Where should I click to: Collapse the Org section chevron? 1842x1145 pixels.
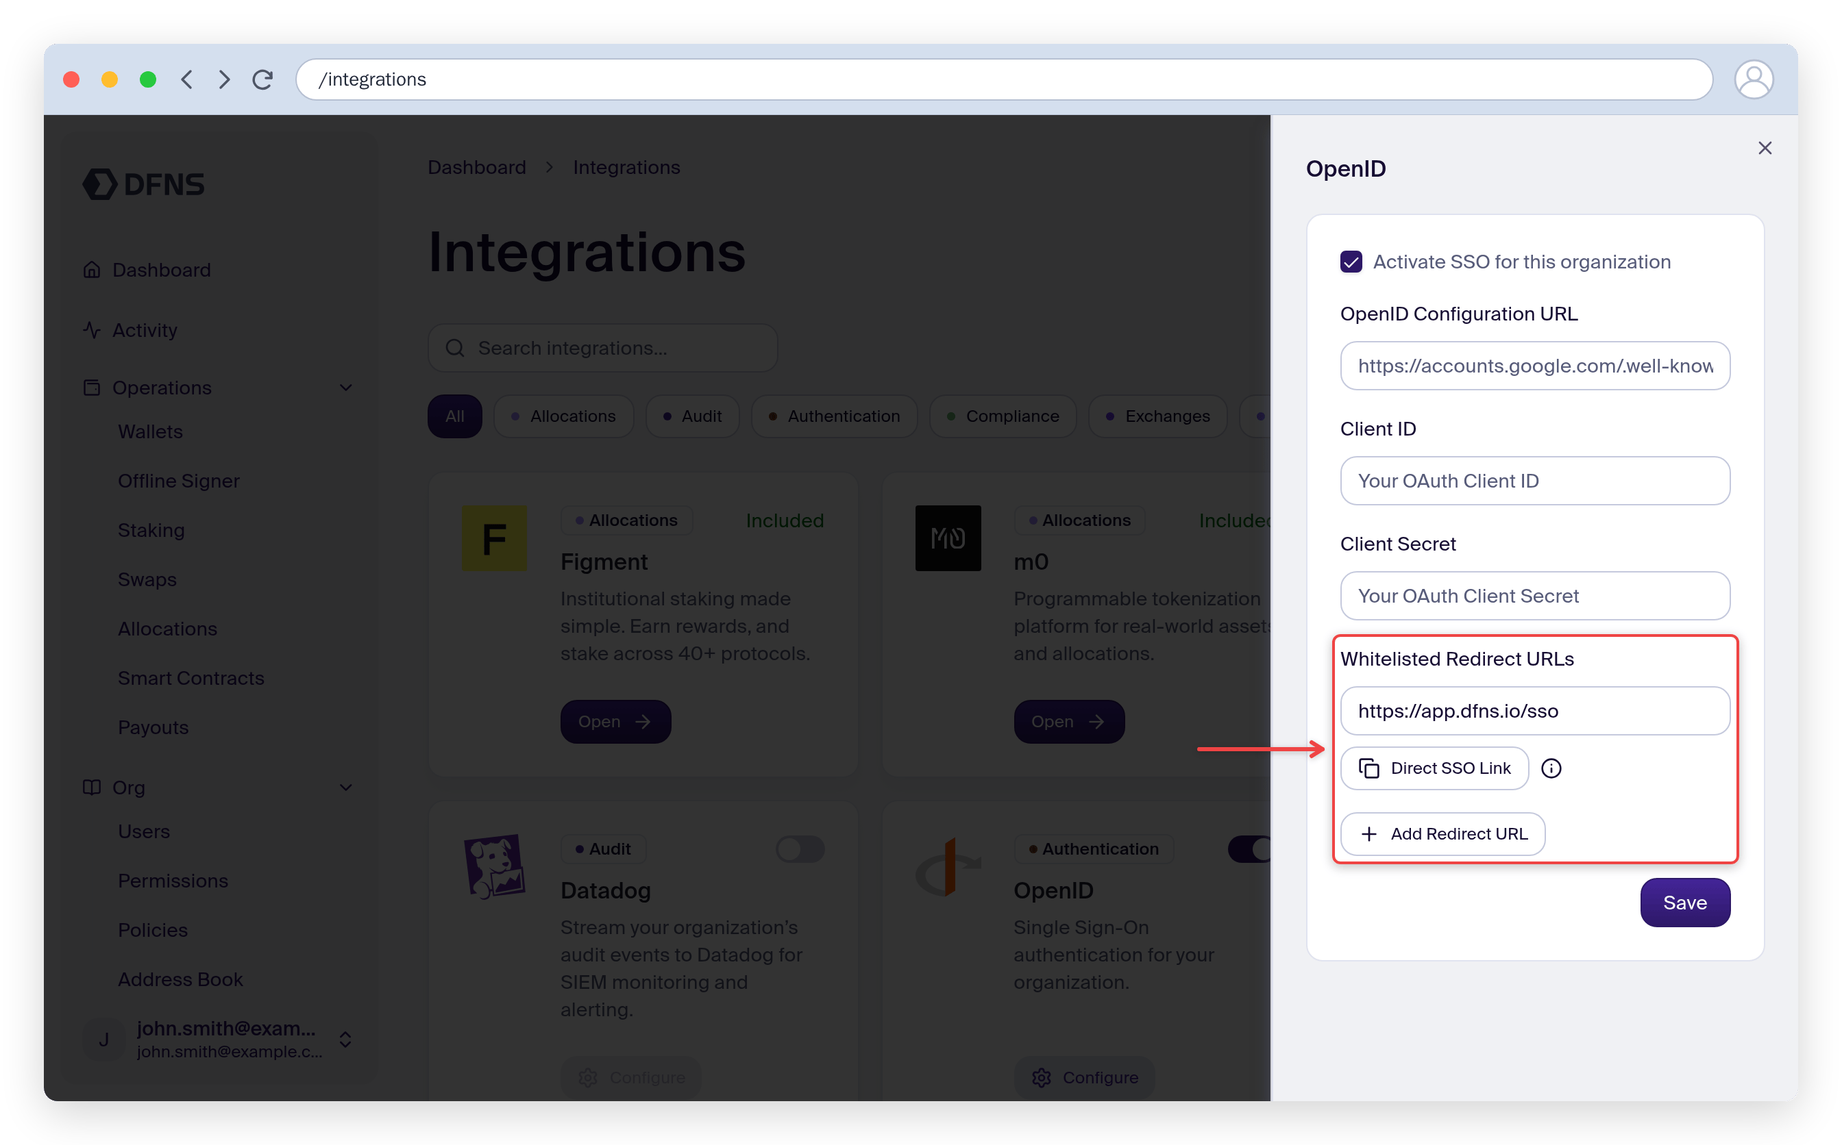[345, 788]
